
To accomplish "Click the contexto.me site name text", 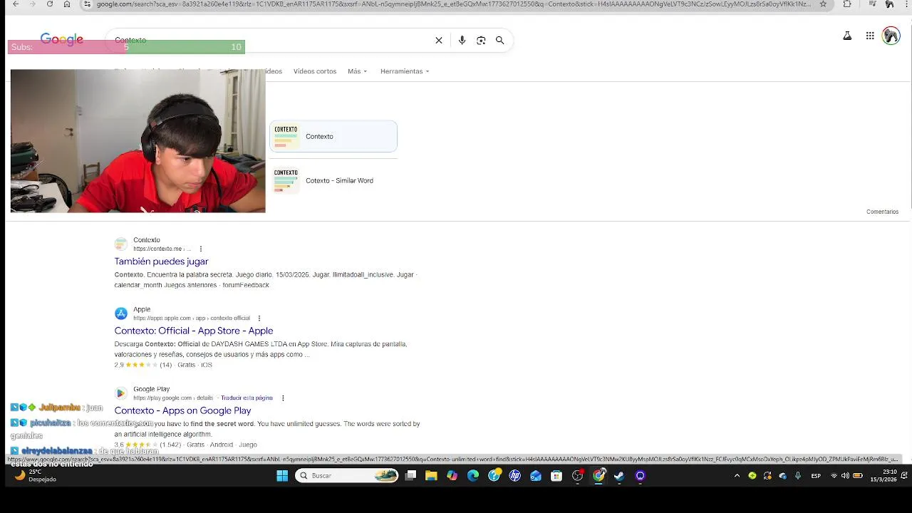I will tap(147, 240).
